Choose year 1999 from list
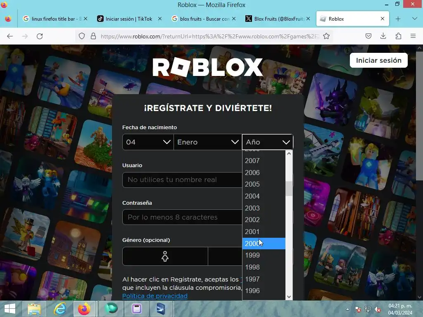The height and width of the screenshot is (317, 423). click(264, 255)
